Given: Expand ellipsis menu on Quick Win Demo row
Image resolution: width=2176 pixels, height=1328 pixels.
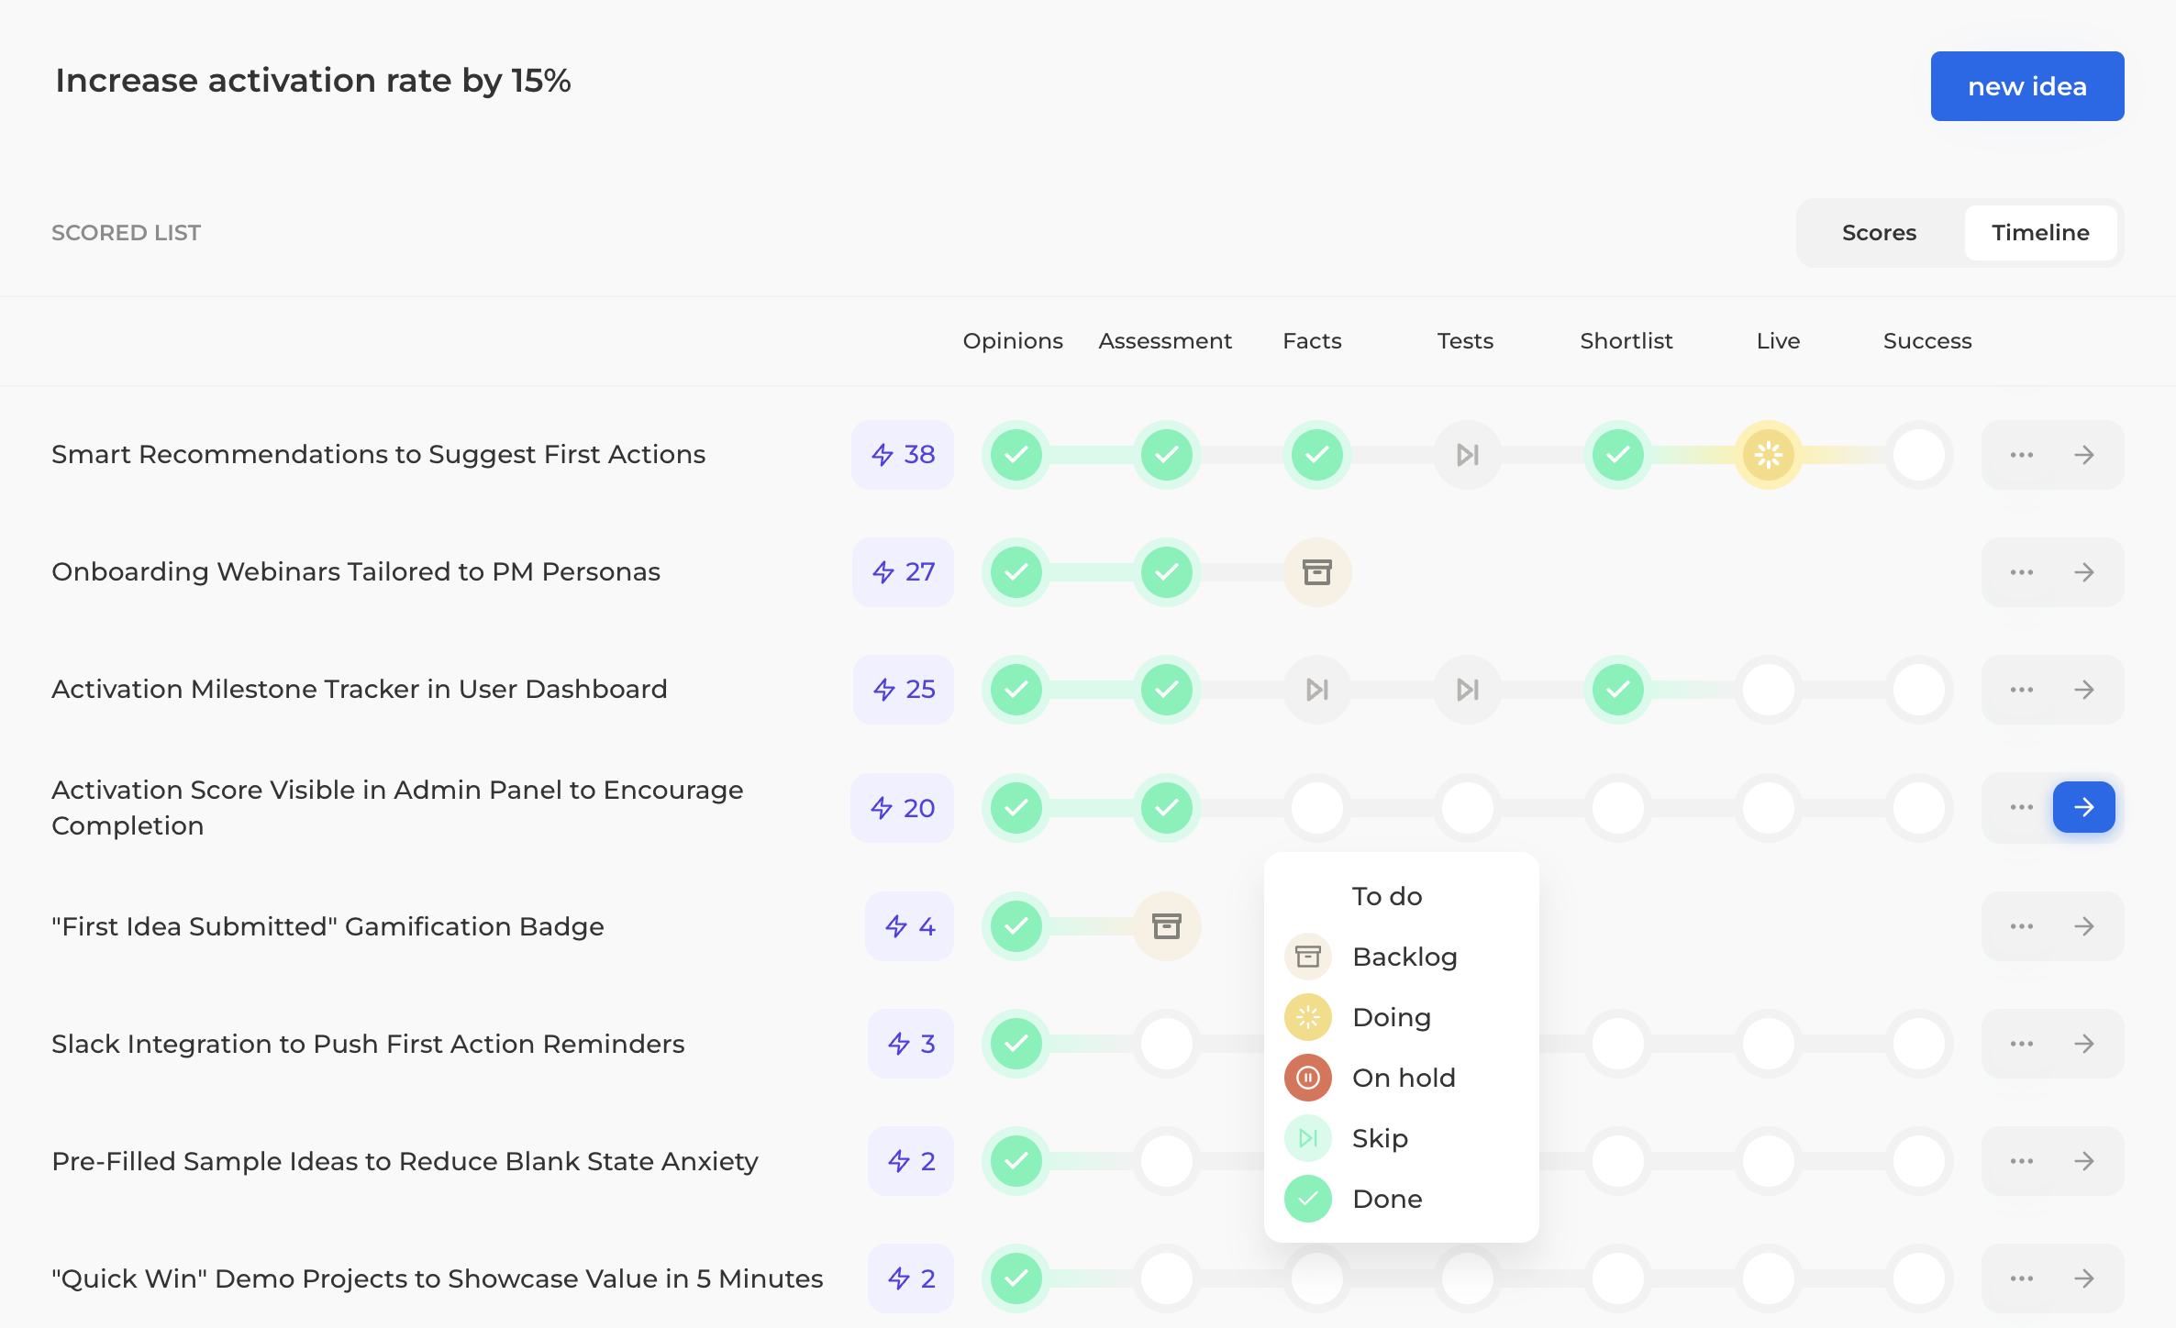Looking at the screenshot, I should click(x=2021, y=1278).
